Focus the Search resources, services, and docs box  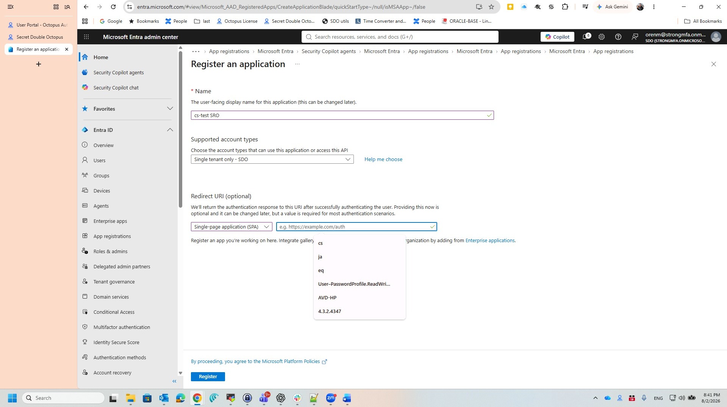pos(400,37)
